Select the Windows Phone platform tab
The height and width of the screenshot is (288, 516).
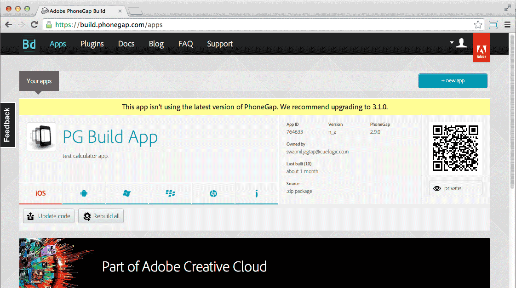[127, 193]
